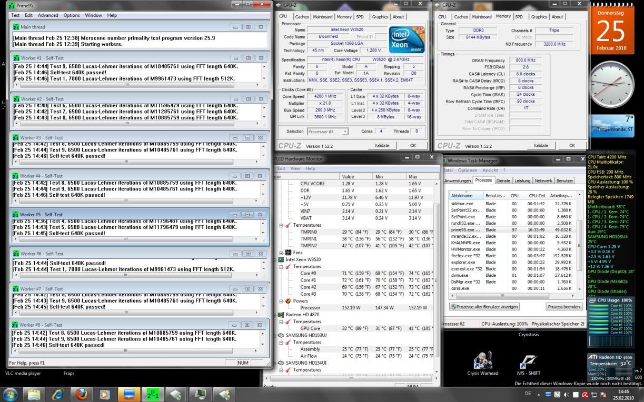Screen dimensions: 644x402
Task: Click Prime95 title bar icon
Action: 12,5
